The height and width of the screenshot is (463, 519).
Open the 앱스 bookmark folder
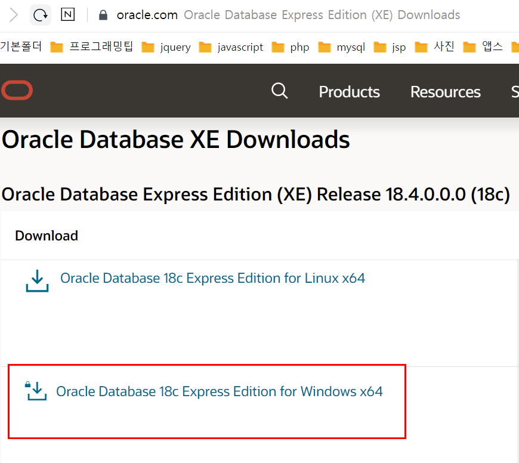tap(483, 47)
